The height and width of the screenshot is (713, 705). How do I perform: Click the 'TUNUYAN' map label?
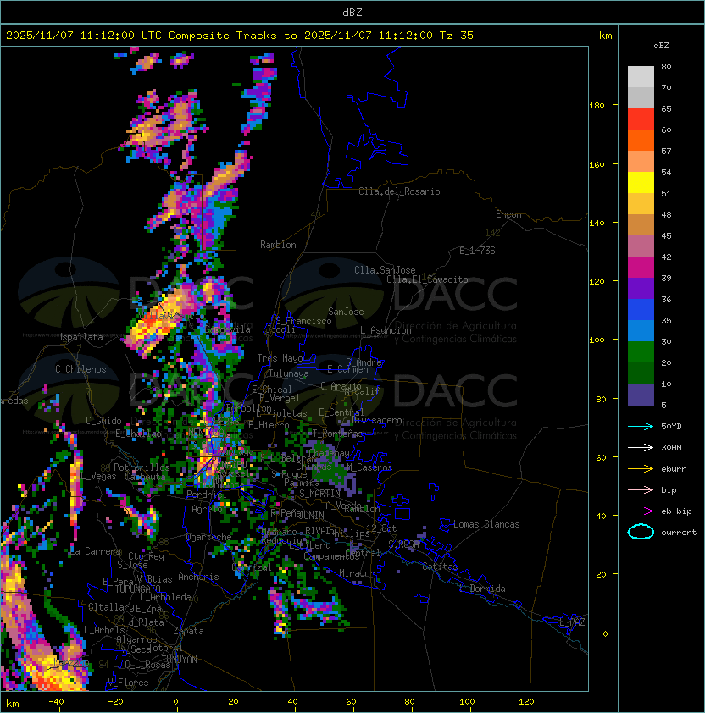point(180,660)
